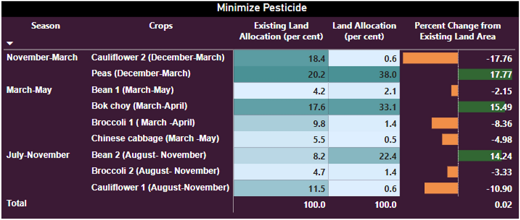Select the July-November season group

[x=38, y=155]
